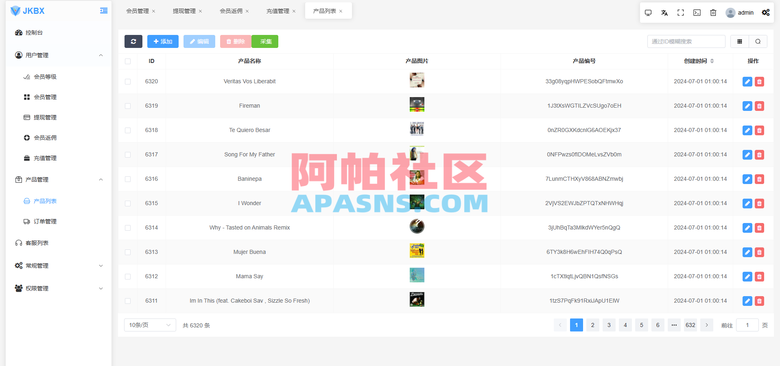Collapse the 用户管理 sidebar group

(x=59, y=55)
